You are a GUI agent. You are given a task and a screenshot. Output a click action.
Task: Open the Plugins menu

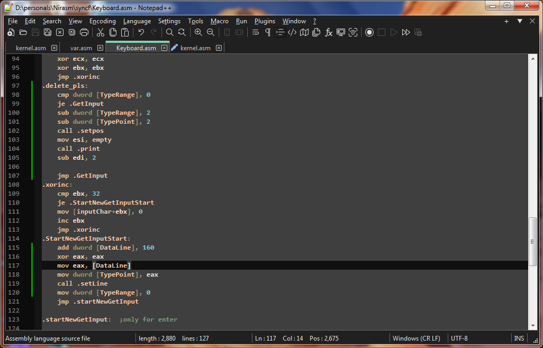point(265,21)
